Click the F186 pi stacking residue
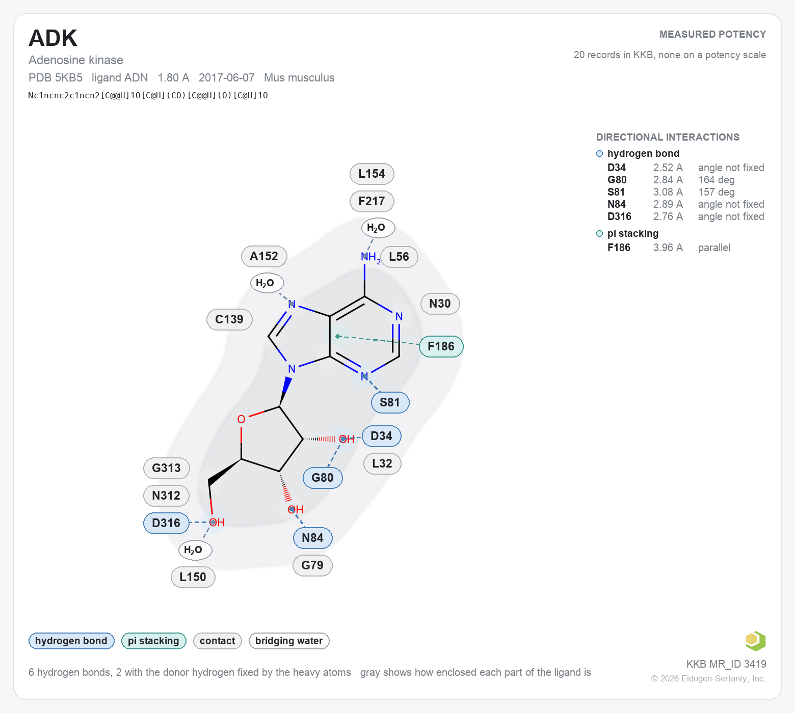 pyautogui.click(x=441, y=346)
